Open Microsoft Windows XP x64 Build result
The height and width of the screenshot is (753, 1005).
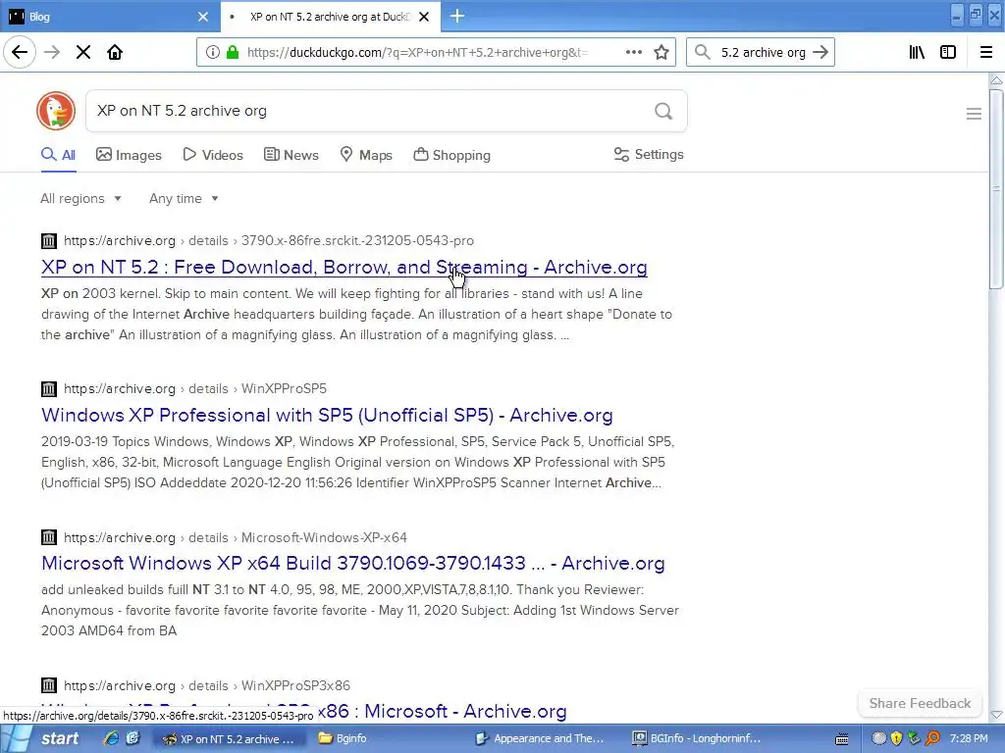[353, 563]
